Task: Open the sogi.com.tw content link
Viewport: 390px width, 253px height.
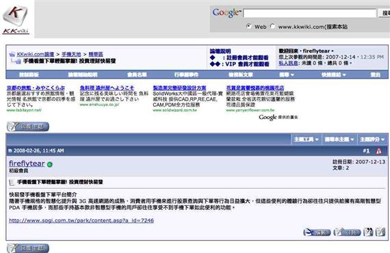Action: 81,220
